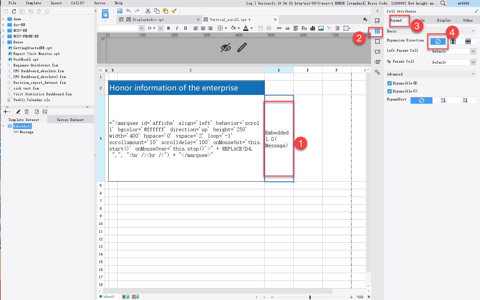This screenshot has width=480, height=300.
Task: Insert a chart from the toolbar
Action: click(x=312, y=28)
